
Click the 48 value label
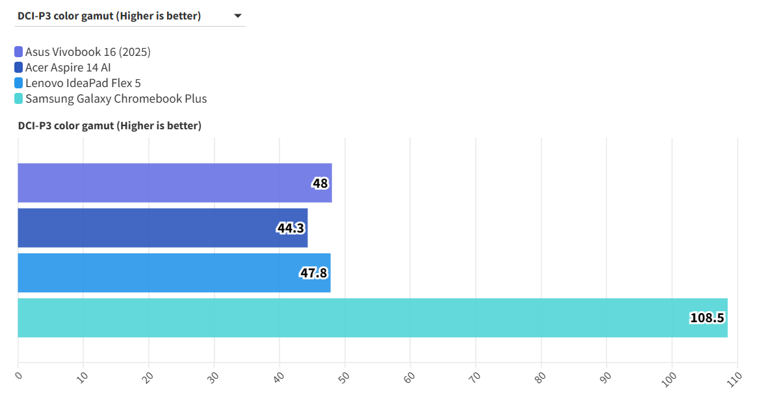[320, 183]
